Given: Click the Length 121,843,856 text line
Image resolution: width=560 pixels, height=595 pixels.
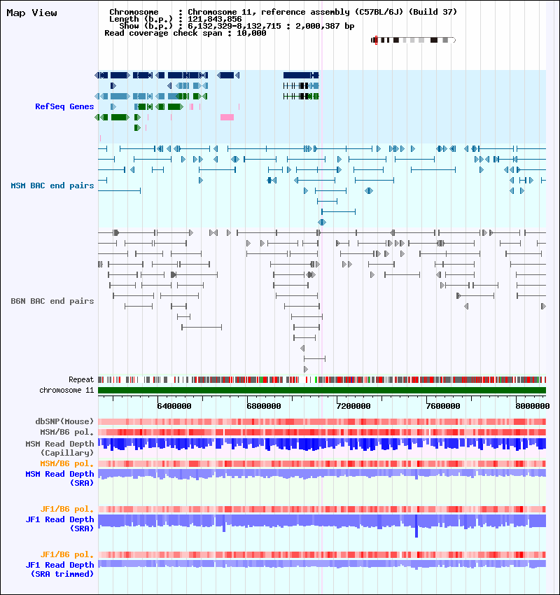Looking at the screenshot, I should tap(175, 19).
